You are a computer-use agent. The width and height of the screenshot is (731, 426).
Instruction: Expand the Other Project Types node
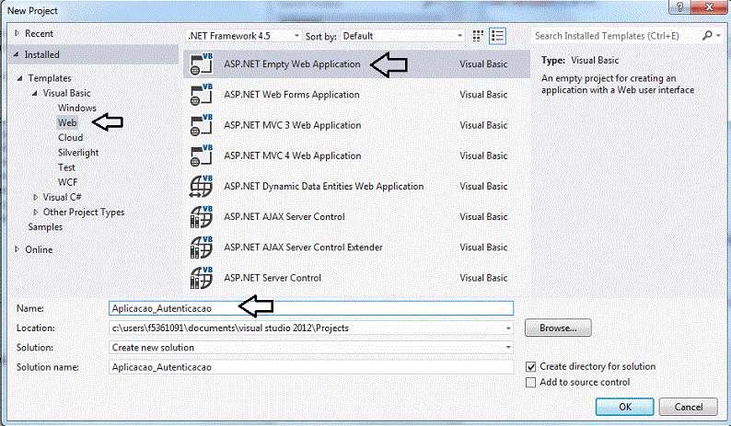(x=35, y=212)
